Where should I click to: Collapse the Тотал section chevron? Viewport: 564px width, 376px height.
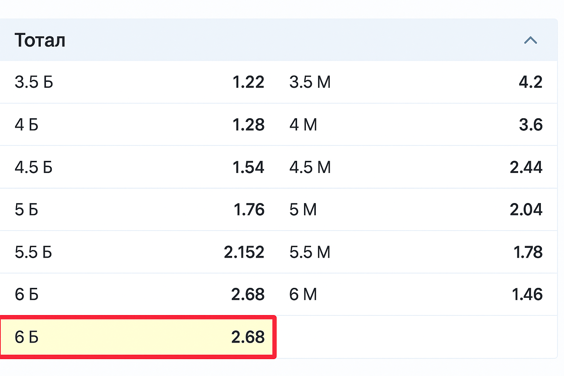coord(530,40)
